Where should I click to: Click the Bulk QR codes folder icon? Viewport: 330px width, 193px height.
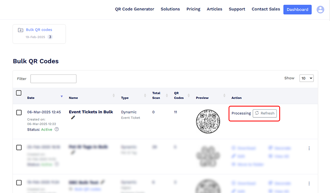pos(21,30)
